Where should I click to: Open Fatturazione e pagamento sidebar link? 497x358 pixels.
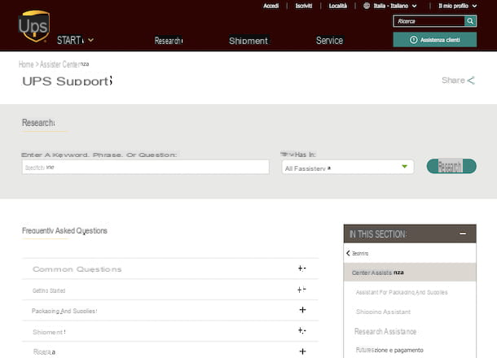pos(389,350)
